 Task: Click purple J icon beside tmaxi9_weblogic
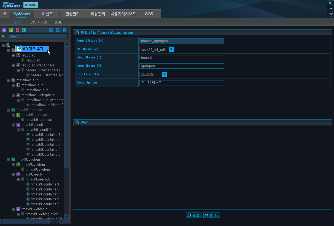pos(18,209)
